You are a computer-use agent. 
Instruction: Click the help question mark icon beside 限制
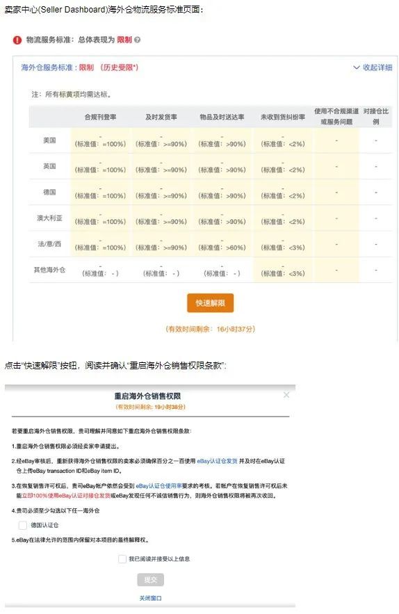point(137,40)
